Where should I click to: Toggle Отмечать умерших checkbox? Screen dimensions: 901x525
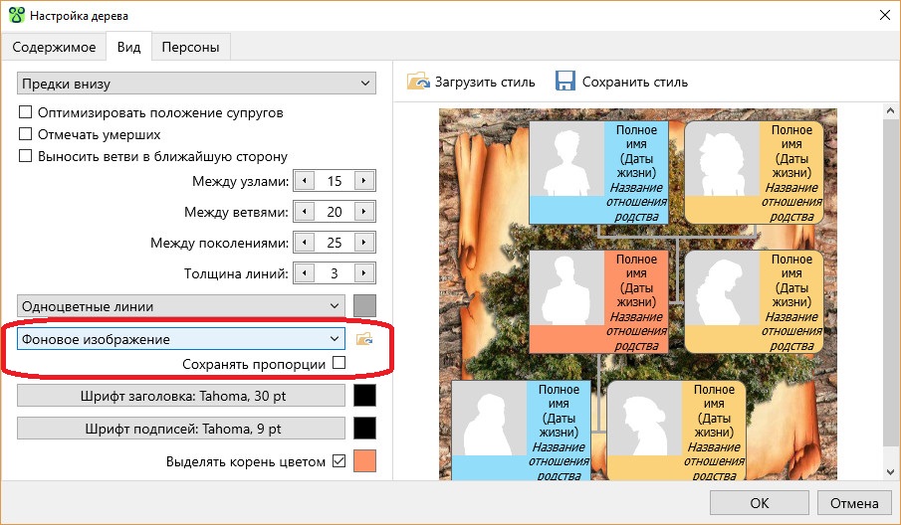point(27,134)
